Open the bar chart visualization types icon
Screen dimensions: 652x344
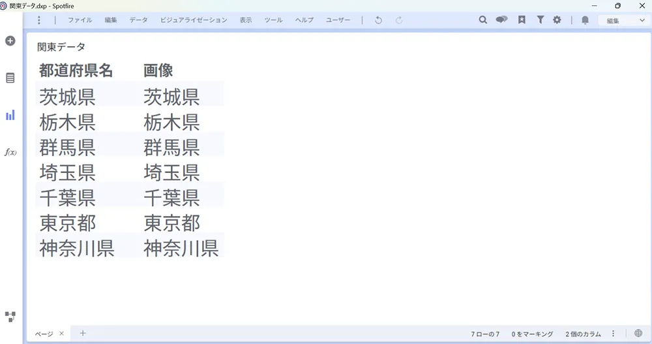10,116
